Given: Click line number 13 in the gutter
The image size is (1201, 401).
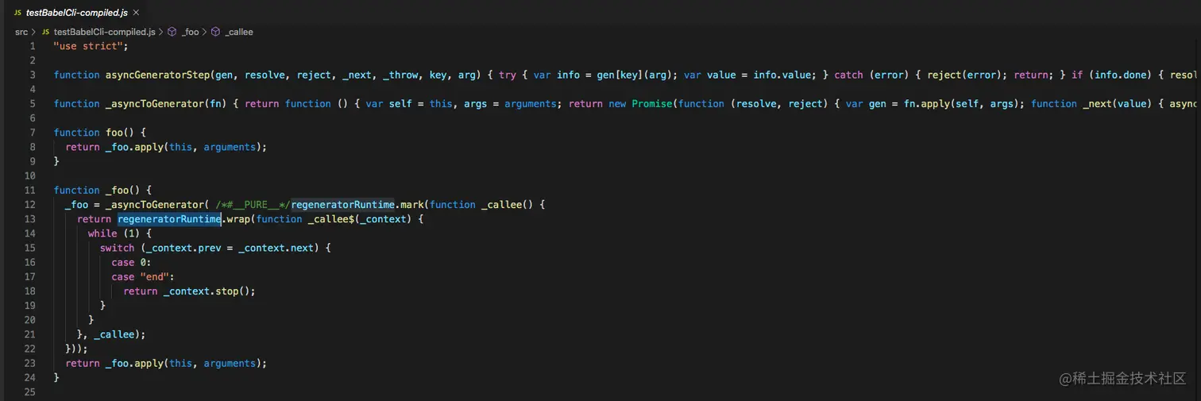Looking at the screenshot, I should [x=30, y=218].
